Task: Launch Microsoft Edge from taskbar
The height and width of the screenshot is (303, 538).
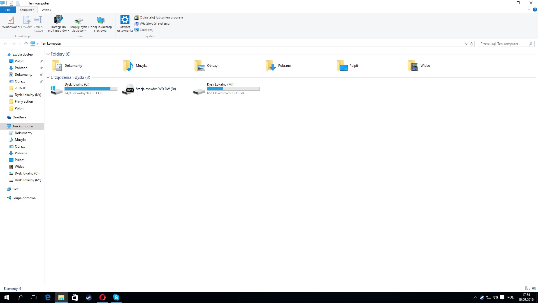Action: [x=48, y=297]
